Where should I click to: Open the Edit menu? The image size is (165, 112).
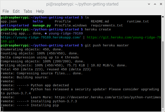[x=16, y=11]
